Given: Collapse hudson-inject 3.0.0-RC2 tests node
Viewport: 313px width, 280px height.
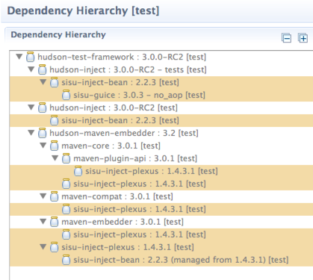Looking at the screenshot, I should (x=31, y=69).
